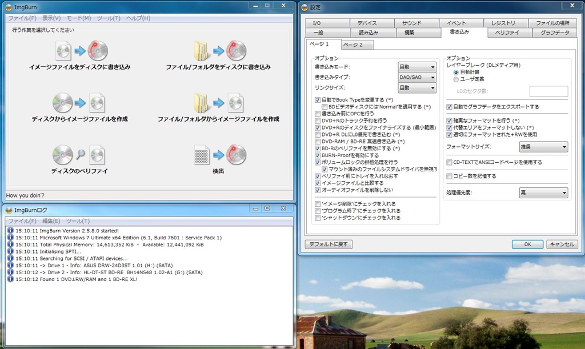Click info icon on 'Found 1 DVD±RW/RAM' line
This screenshot has width=585, height=349.
coord(10,279)
